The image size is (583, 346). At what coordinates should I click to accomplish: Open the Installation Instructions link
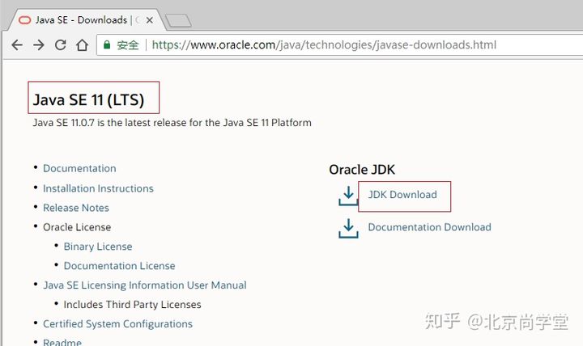coord(98,188)
